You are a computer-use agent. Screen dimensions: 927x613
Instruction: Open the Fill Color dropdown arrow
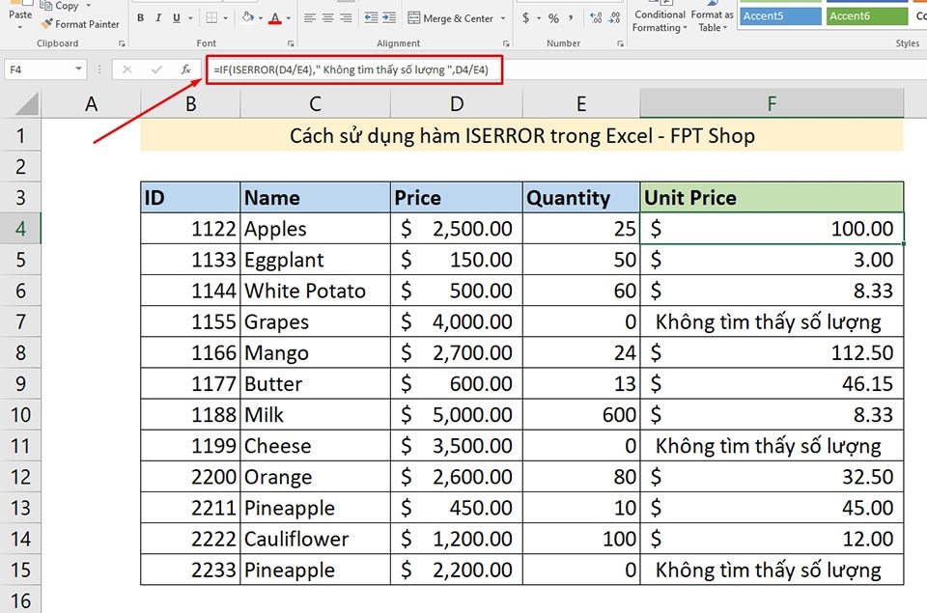pyautogui.click(x=261, y=18)
